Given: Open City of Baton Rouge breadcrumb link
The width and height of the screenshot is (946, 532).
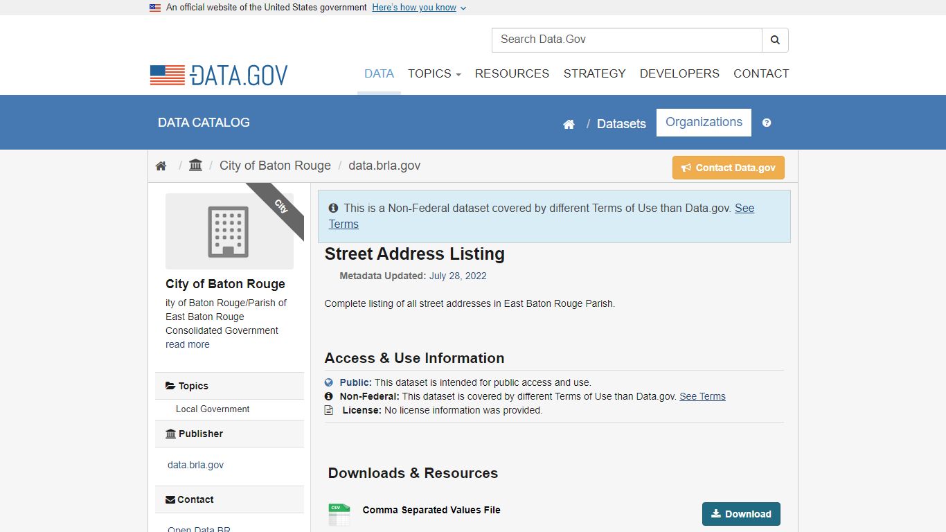Looking at the screenshot, I should pos(275,166).
